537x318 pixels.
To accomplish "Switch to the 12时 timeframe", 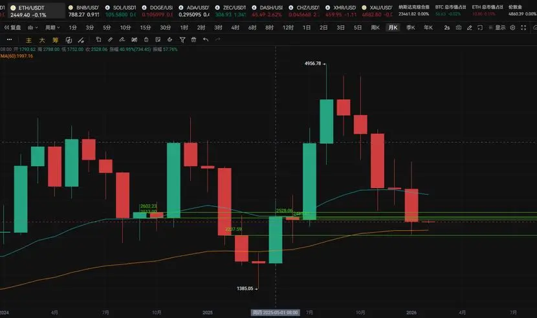I will click(x=288, y=27).
